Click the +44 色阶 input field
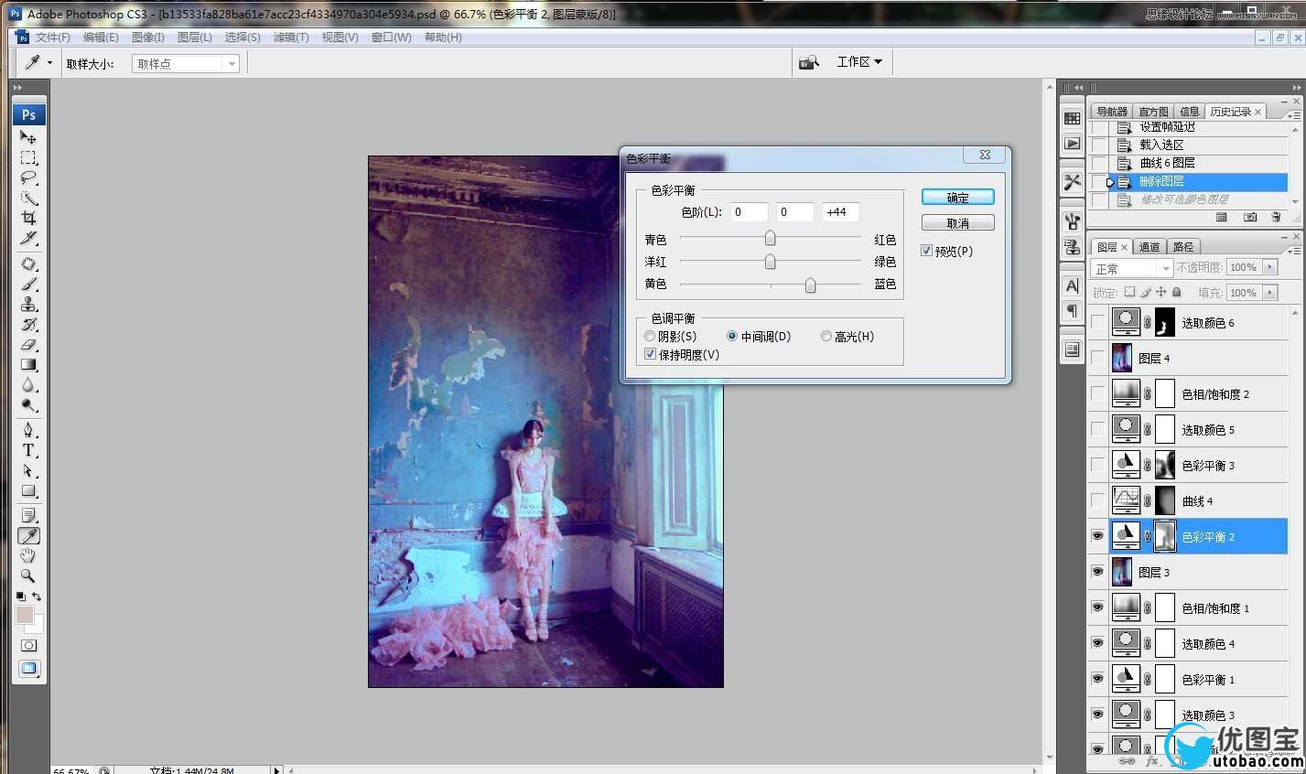1306x774 pixels. [x=840, y=212]
